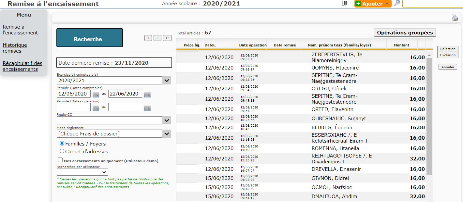Sort by Date opération column header
463x202 pixels.
coord(253,45)
